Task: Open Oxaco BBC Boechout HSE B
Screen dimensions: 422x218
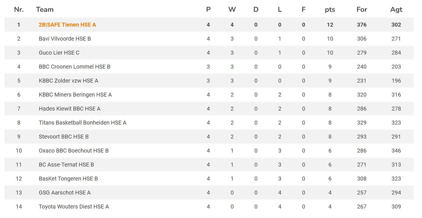Action: (x=74, y=151)
